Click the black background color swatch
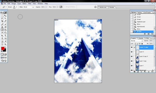 pyautogui.click(x=5, y=50)
